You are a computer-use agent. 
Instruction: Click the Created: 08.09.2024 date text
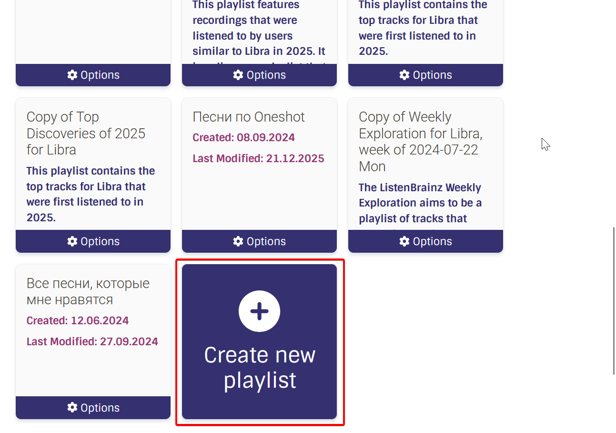click(243, 137)
